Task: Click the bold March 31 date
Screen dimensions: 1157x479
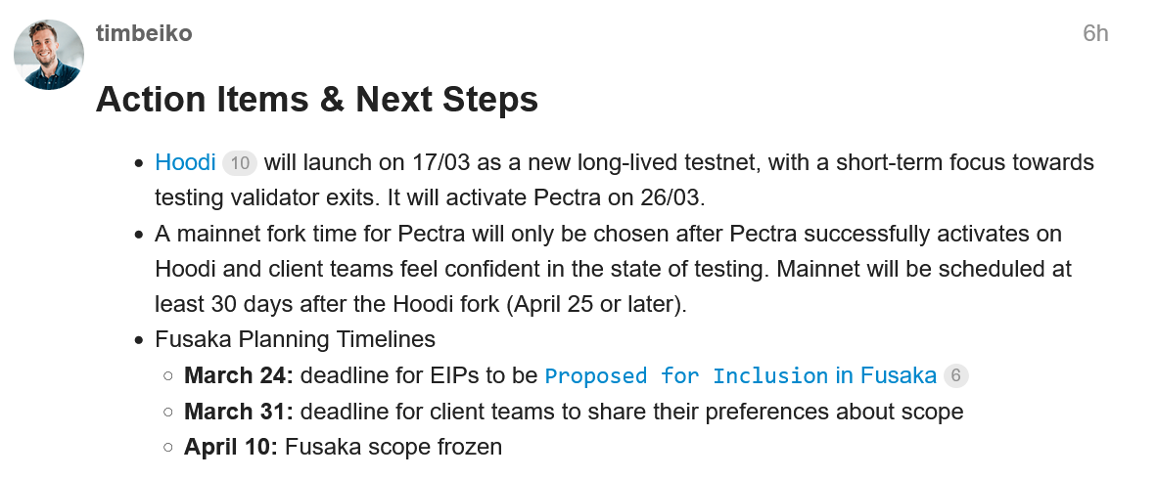Action: pyautogui.click(x=238, y=412)
